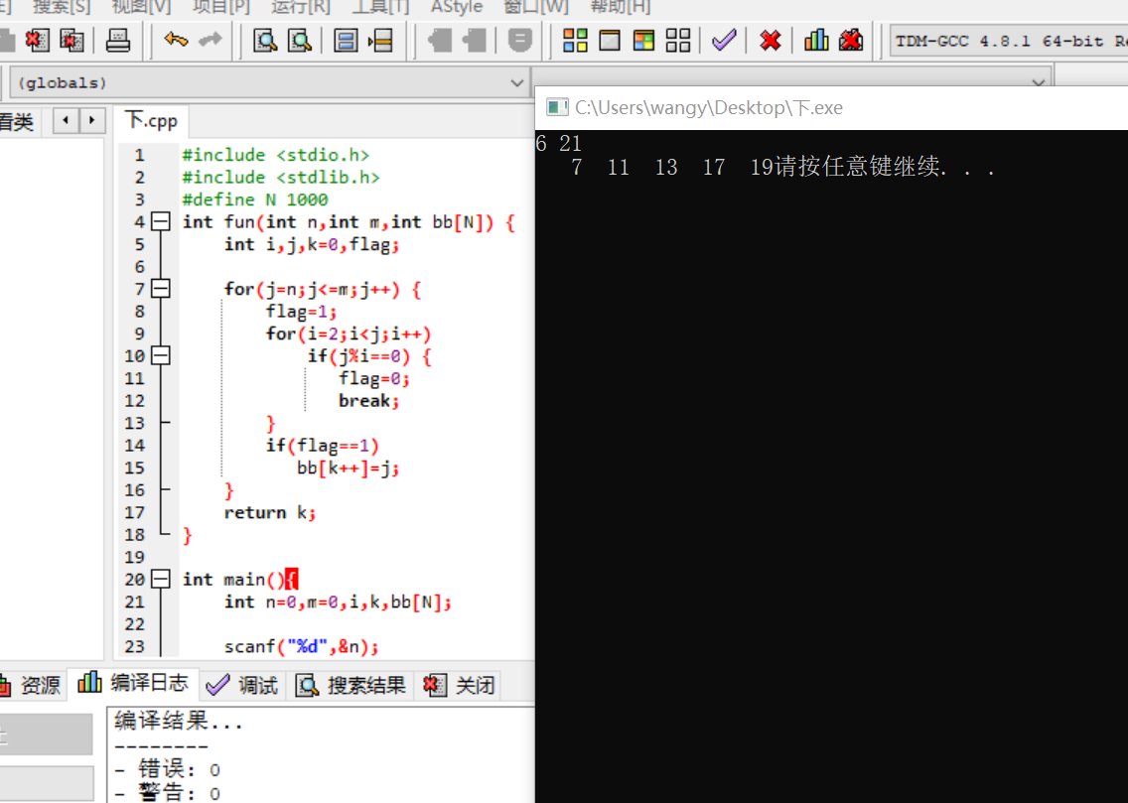Open the member function dropdown right of (globals)
The height and width of the screenshot is (803, 1128).
[x=791, y=78]
